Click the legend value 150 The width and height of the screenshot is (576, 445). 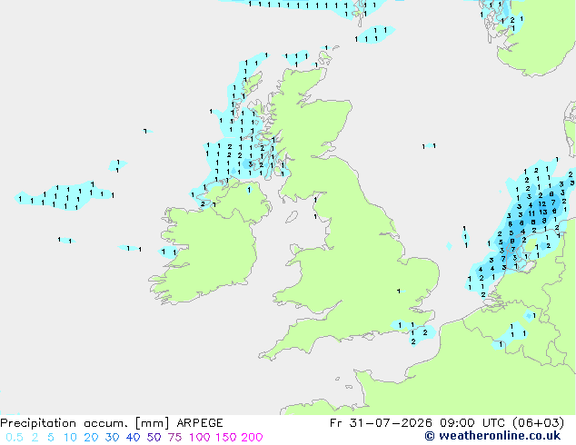click(226, 438)
